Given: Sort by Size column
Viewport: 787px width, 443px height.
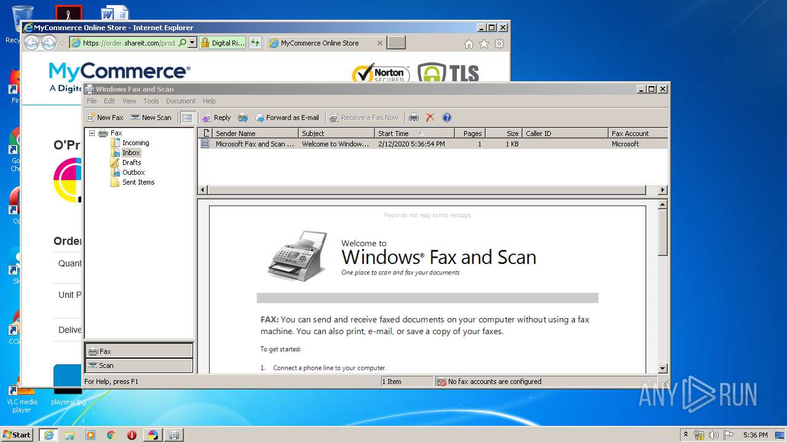Looking at the screenshot, I should 504,133.
